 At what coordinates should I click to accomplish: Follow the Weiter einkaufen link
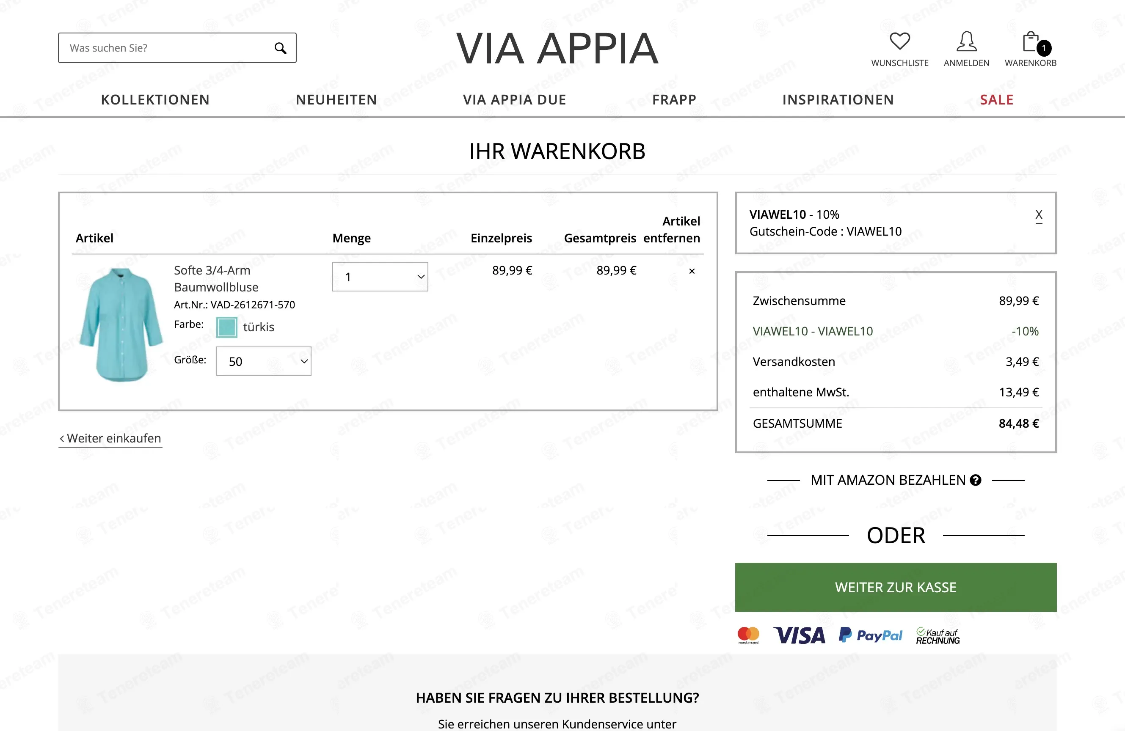point(110,438)
